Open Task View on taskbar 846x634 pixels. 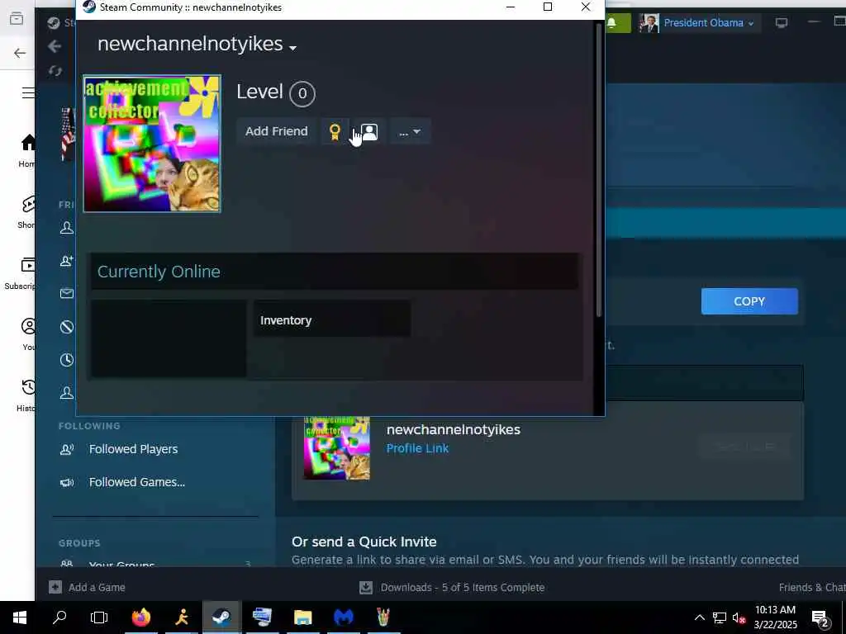click(99, 617)
